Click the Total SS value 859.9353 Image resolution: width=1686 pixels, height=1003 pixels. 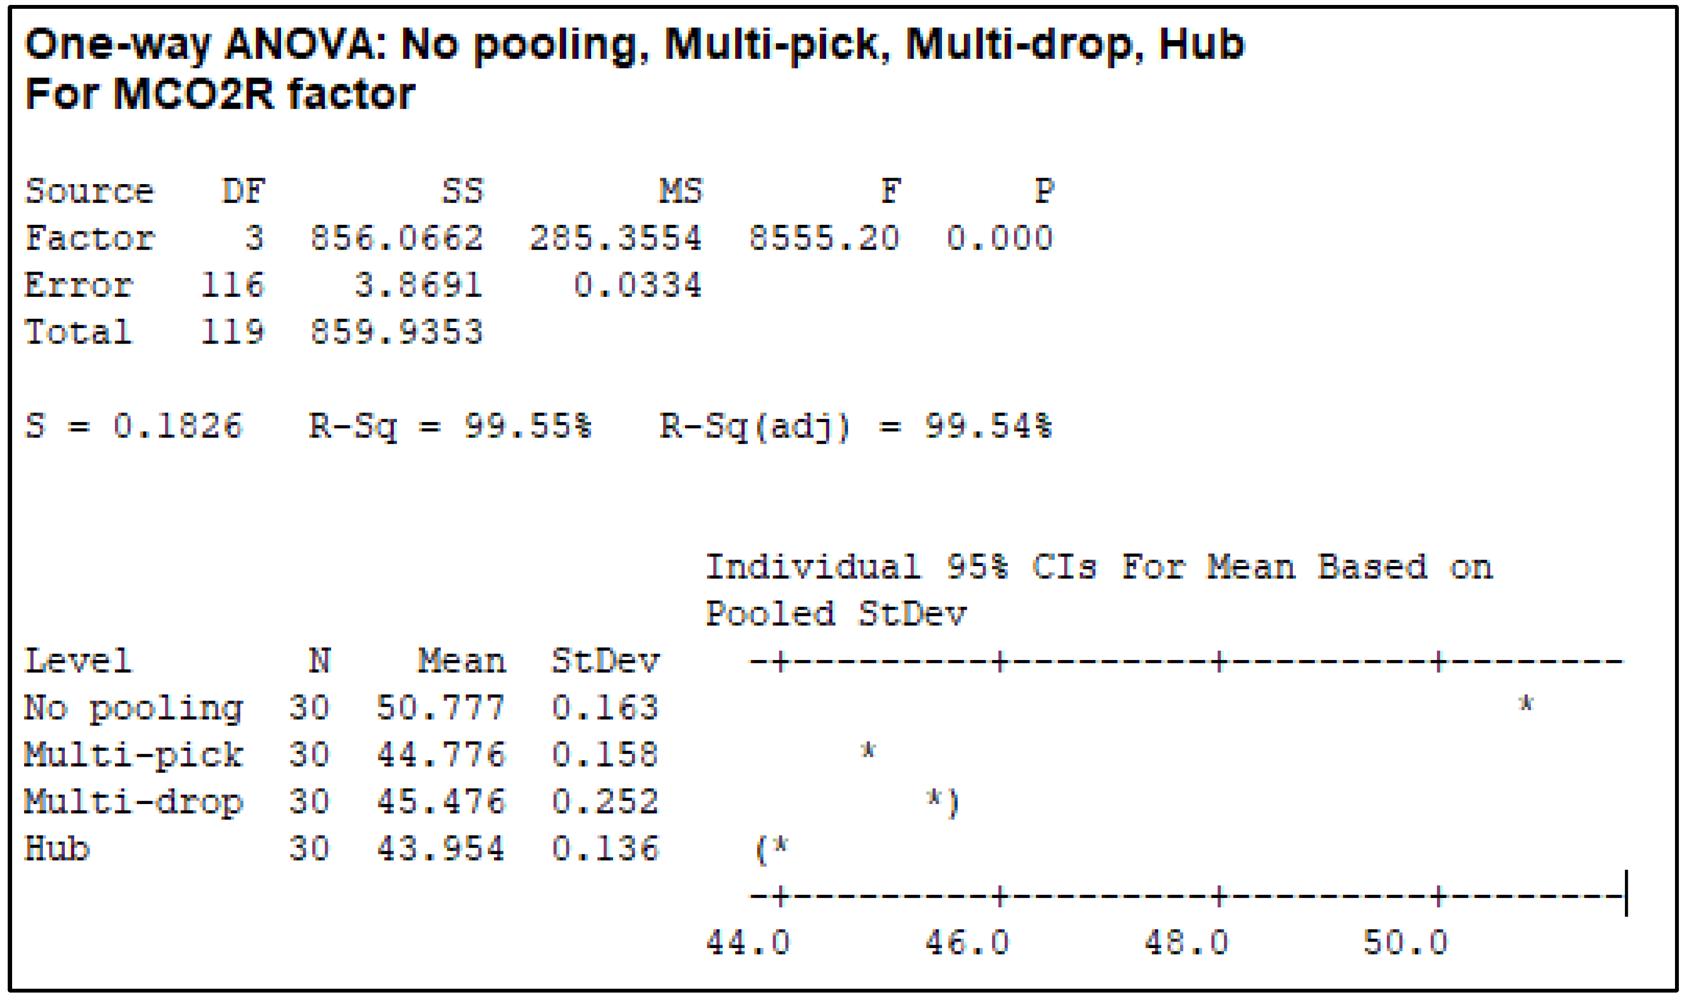click(x=397, y=333)
